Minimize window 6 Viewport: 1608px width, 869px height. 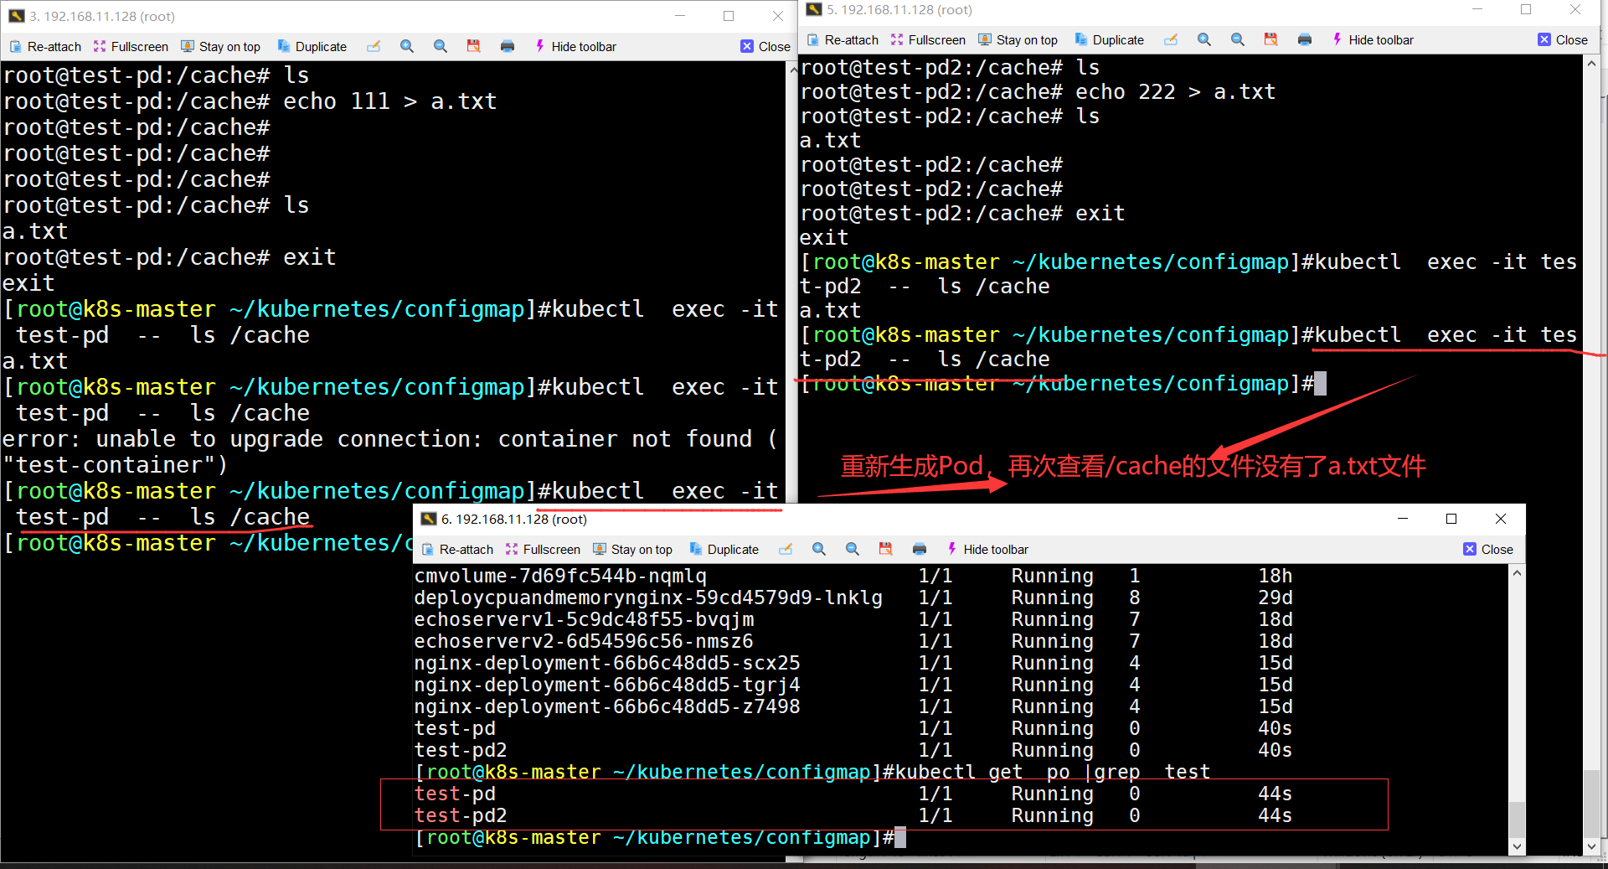coord(1403,519)
